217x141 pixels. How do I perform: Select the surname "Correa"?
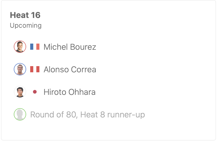pyautogui.click(x=84, y=69)
